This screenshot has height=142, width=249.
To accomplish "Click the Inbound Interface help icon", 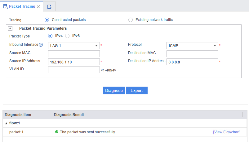I will tap(41, 45).
